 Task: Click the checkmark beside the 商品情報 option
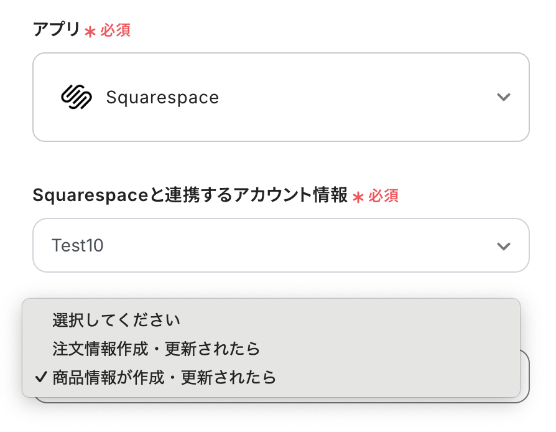pyautogui.click(x=41, y=377)
